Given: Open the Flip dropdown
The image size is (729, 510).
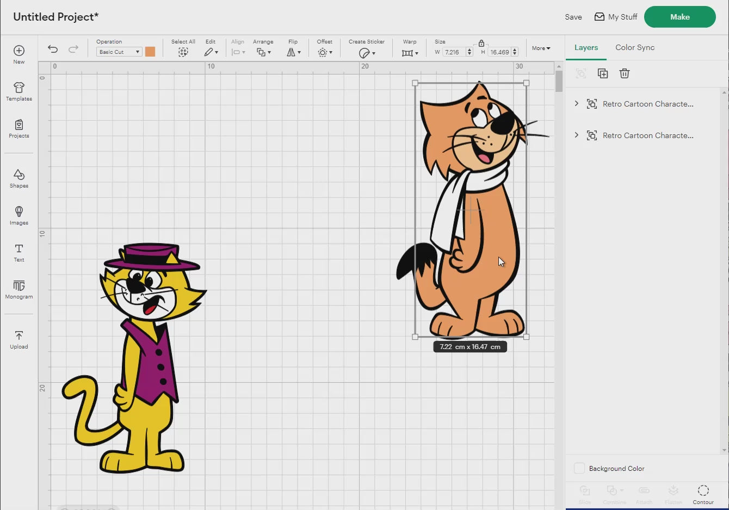Looking at the screenshot, I should point(294,52).
